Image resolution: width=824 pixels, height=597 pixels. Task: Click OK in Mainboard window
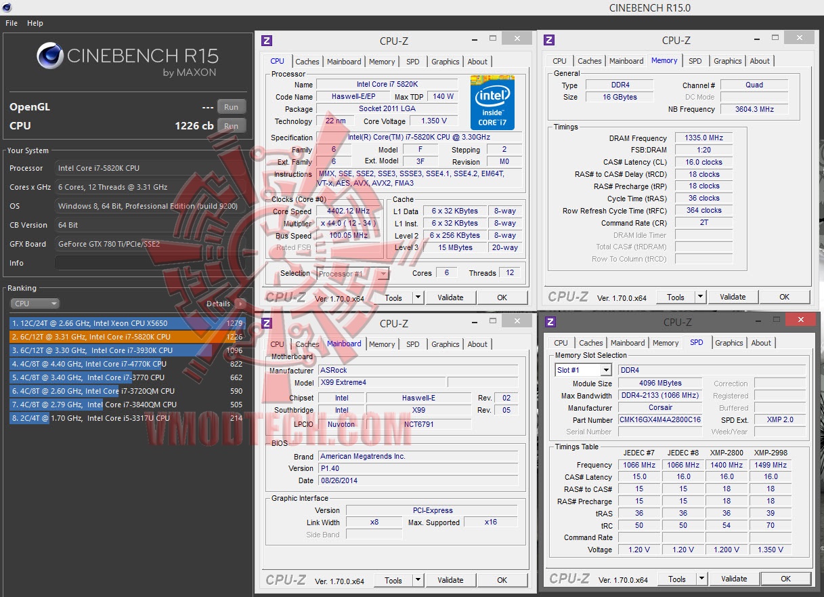point(502,580)
